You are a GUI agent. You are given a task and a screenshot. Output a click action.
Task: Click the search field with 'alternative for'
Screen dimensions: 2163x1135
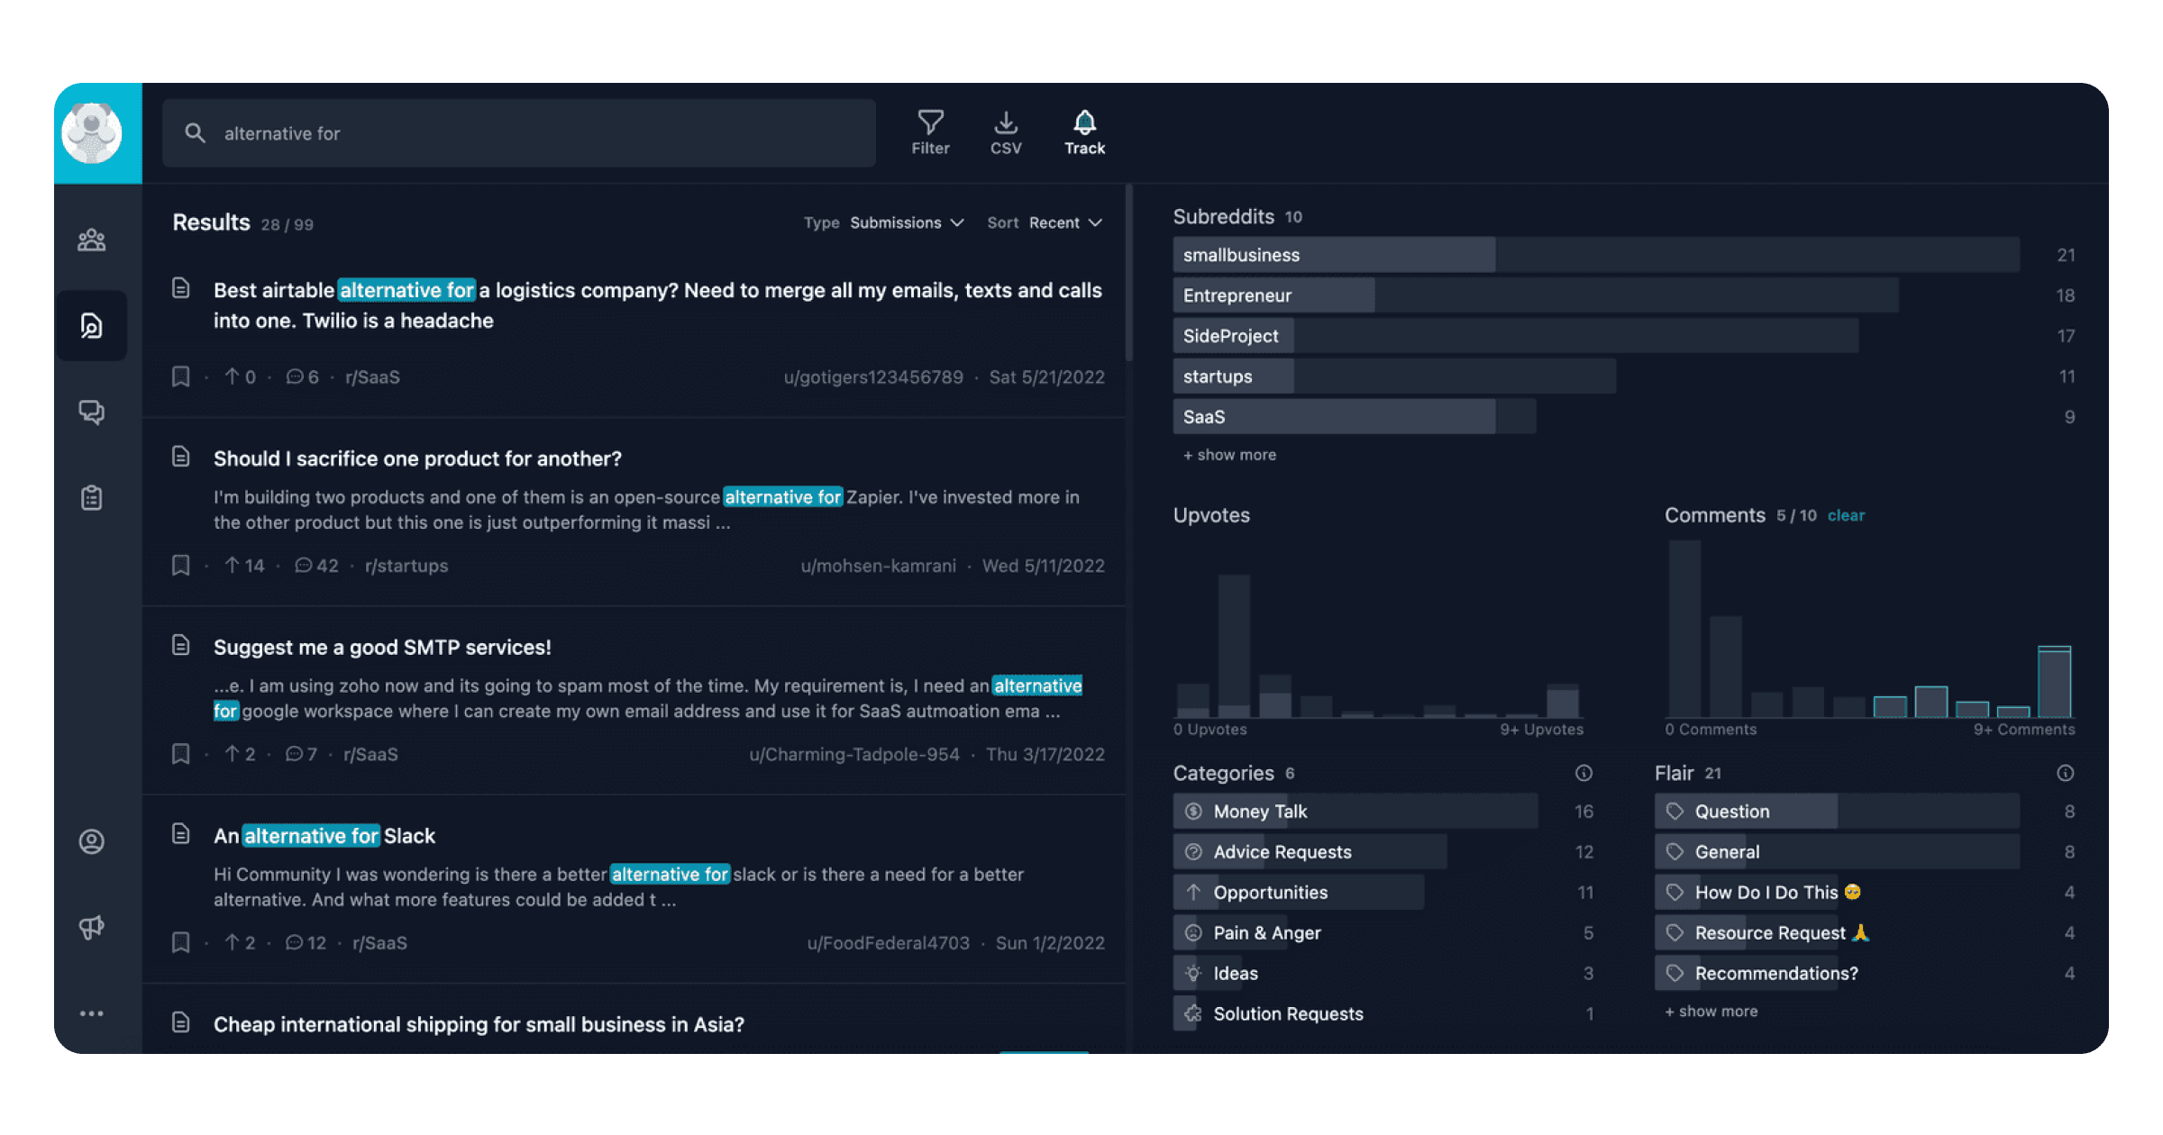click(x=519, y=133)
